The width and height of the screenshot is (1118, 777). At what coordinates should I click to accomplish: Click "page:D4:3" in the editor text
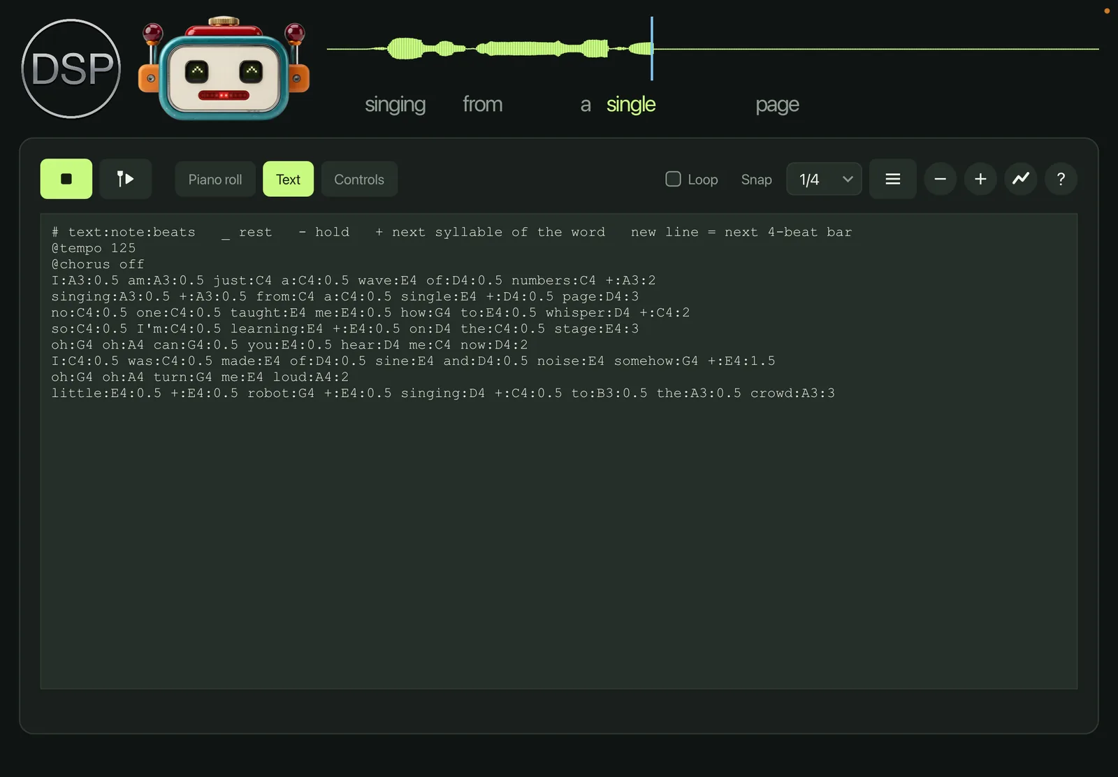click(601, 296)
